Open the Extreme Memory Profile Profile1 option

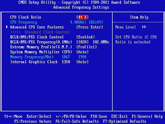point(86,47)
